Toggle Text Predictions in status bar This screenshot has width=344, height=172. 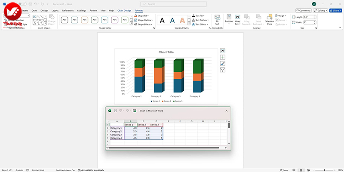click(65, 170)
